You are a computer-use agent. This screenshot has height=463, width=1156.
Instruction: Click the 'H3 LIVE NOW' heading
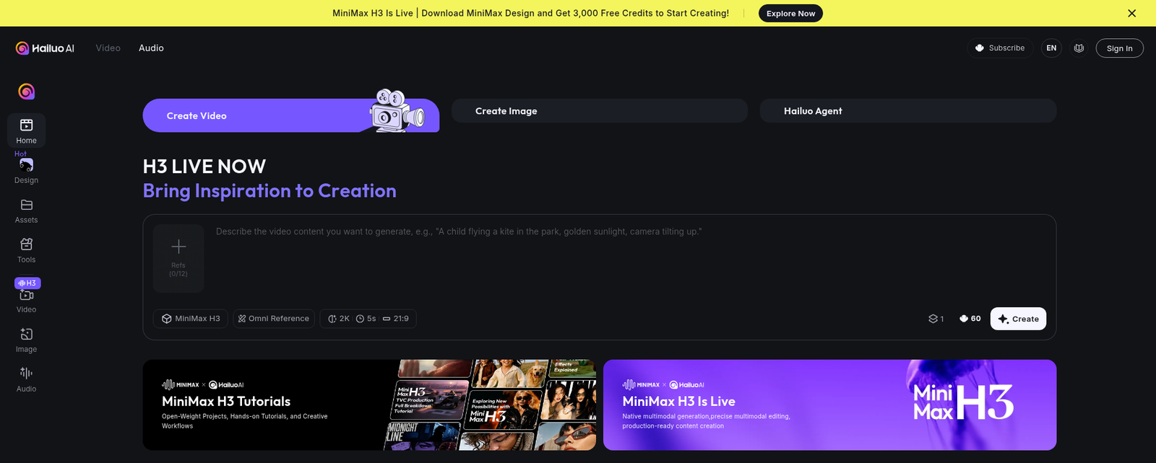[204, 167]
